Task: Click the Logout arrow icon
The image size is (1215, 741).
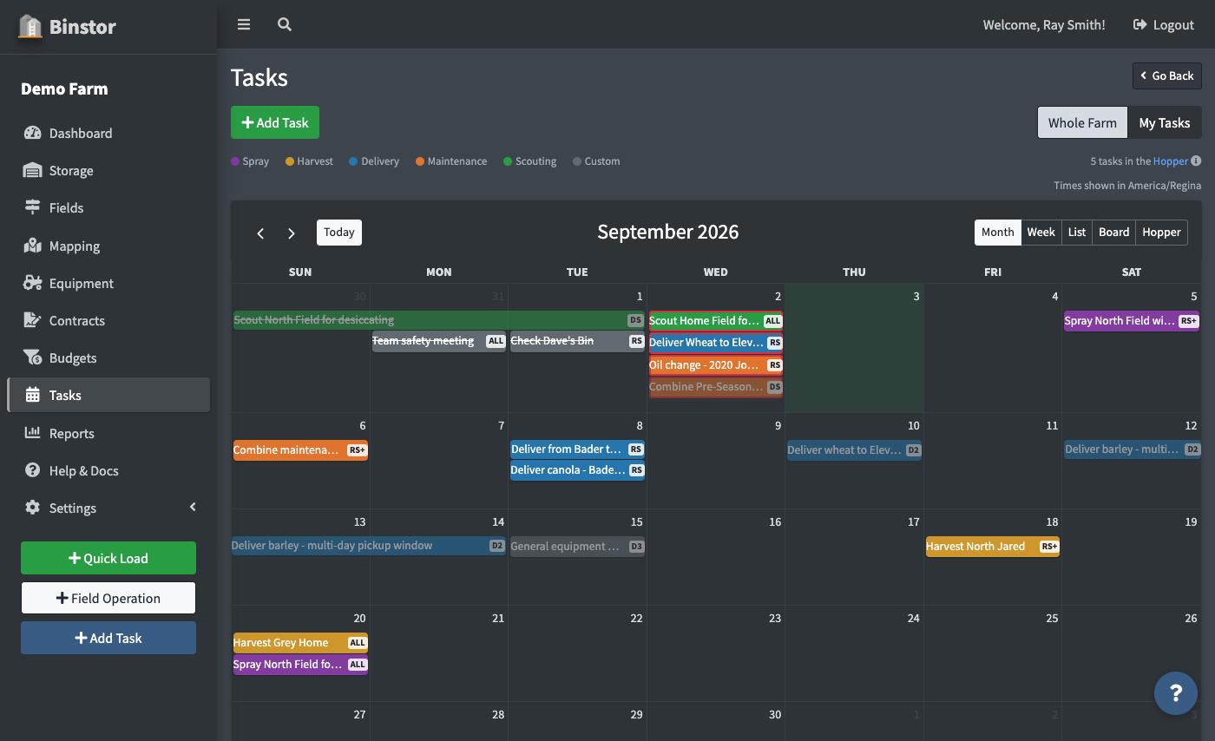Action: tap(1139, 24)
